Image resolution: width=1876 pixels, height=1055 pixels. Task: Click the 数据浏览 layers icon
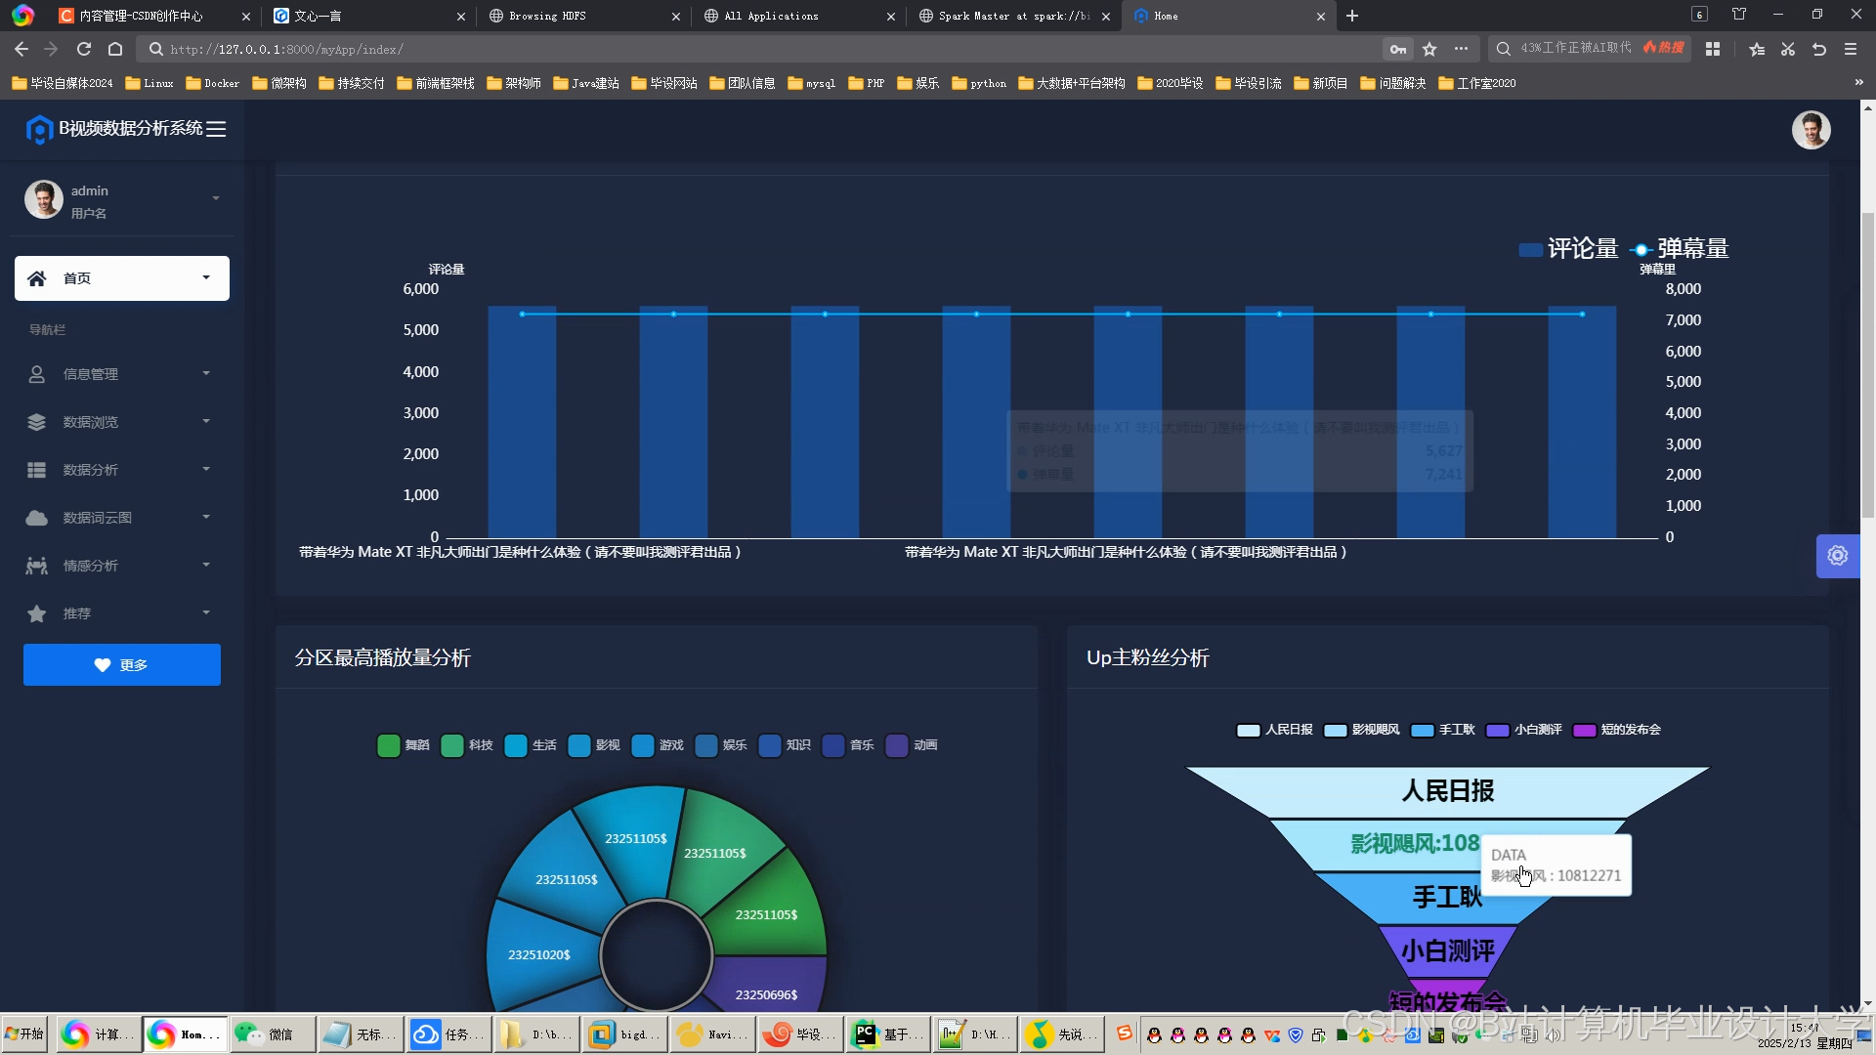click(x=36, y=422)
